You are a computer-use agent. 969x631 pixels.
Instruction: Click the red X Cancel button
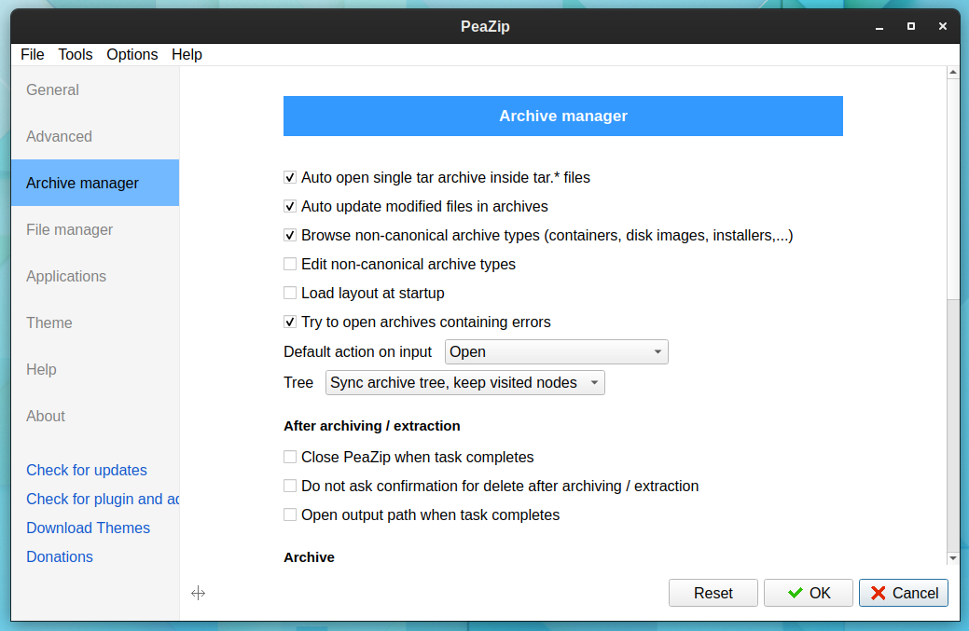coord(904,593)
